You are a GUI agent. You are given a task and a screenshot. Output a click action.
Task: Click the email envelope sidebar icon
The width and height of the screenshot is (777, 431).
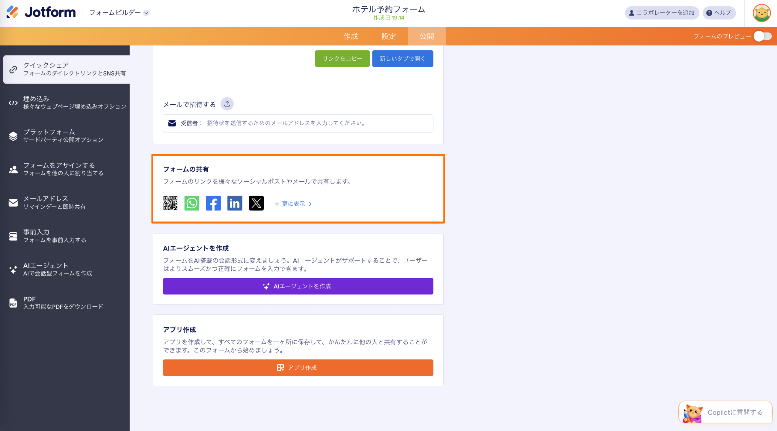tap(13, 203)
